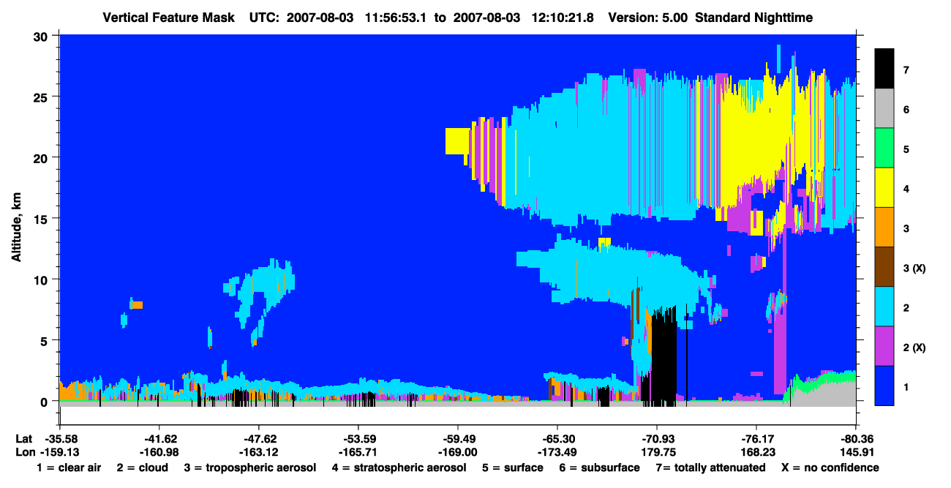Screen dimensions: 951x488
Task: Click the colorbar number label '7'
Action: pyautogui.click(x=906, y=70)
